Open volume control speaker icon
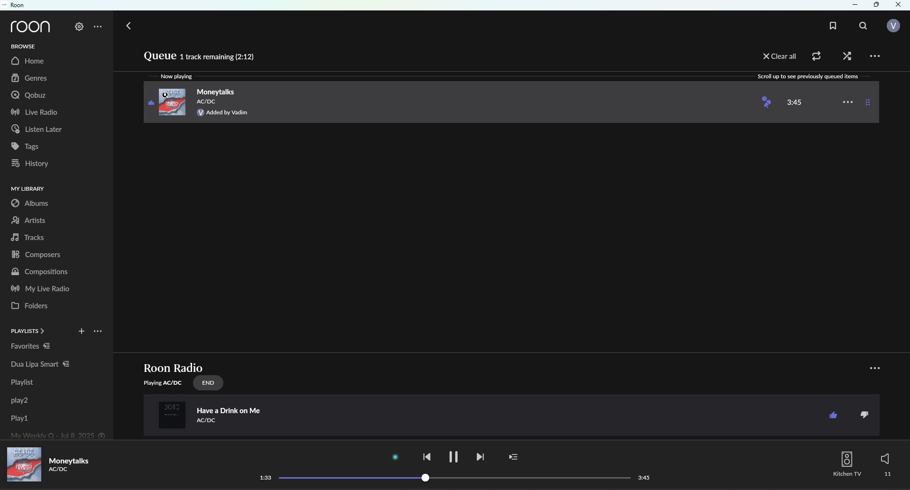Screen dimensions: 910x490 (885, 459)
